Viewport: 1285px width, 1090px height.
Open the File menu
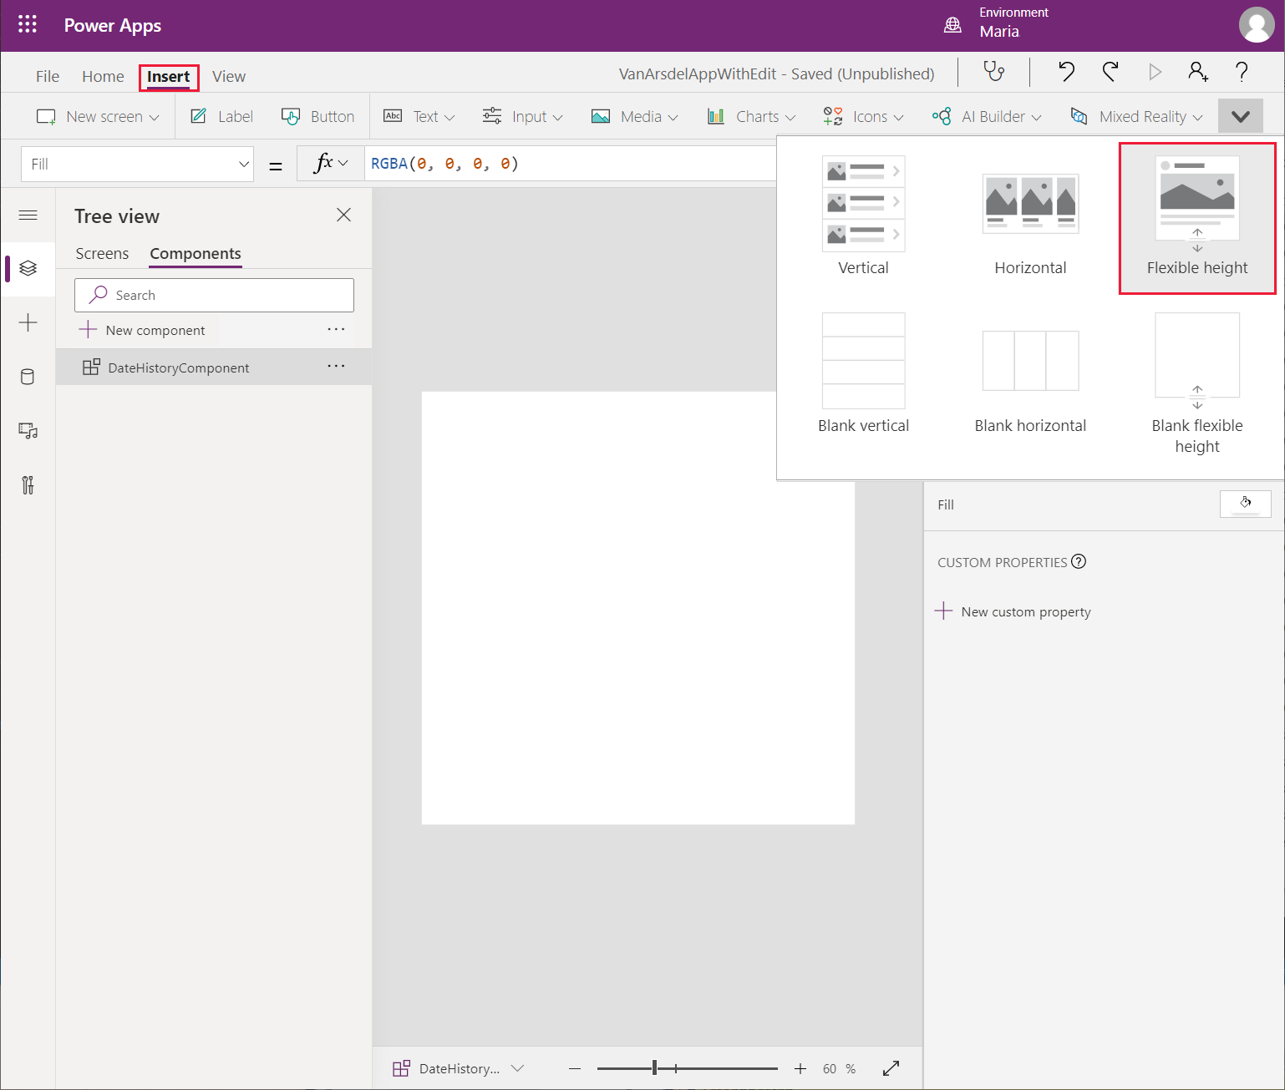click(x=48, y=76)
